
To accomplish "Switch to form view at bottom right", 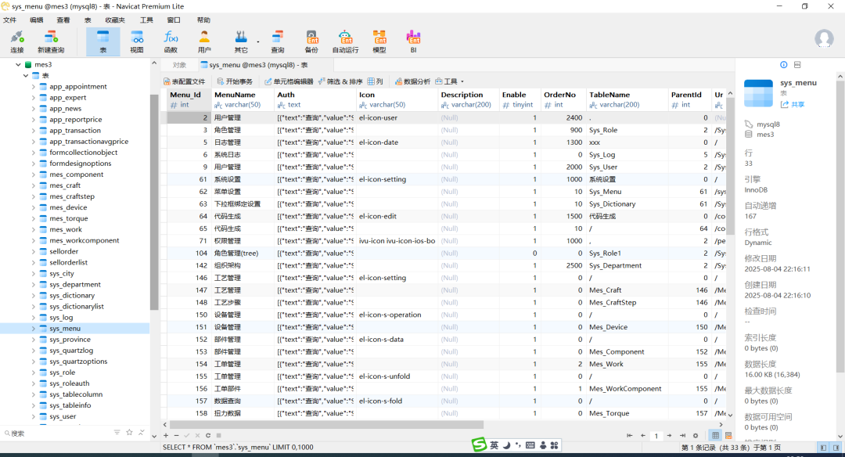I will [x=728, y=435].
